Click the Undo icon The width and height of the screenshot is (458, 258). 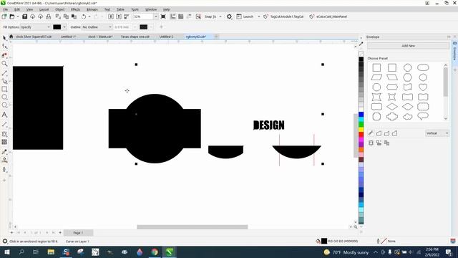pyautogui.click(x=84, y=16)
